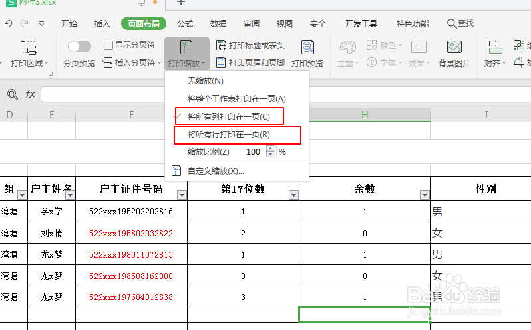Click the 背景图片 icon
The width and height of the screenshot is (531, 330).
coord(454,47)
